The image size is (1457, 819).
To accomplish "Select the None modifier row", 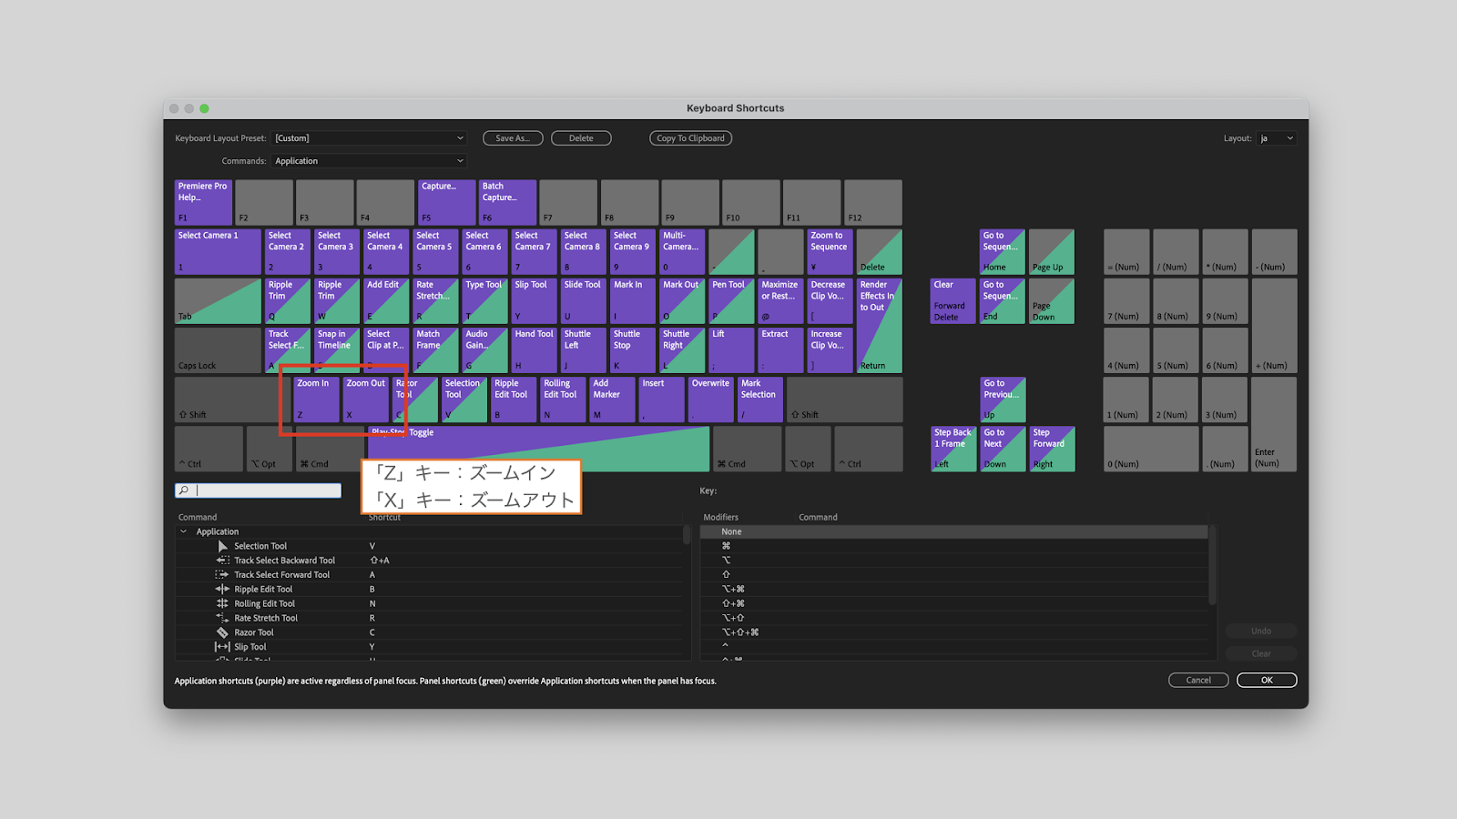I will tap(953, 531).
